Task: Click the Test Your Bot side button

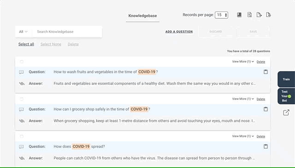Action: [286, 96]
